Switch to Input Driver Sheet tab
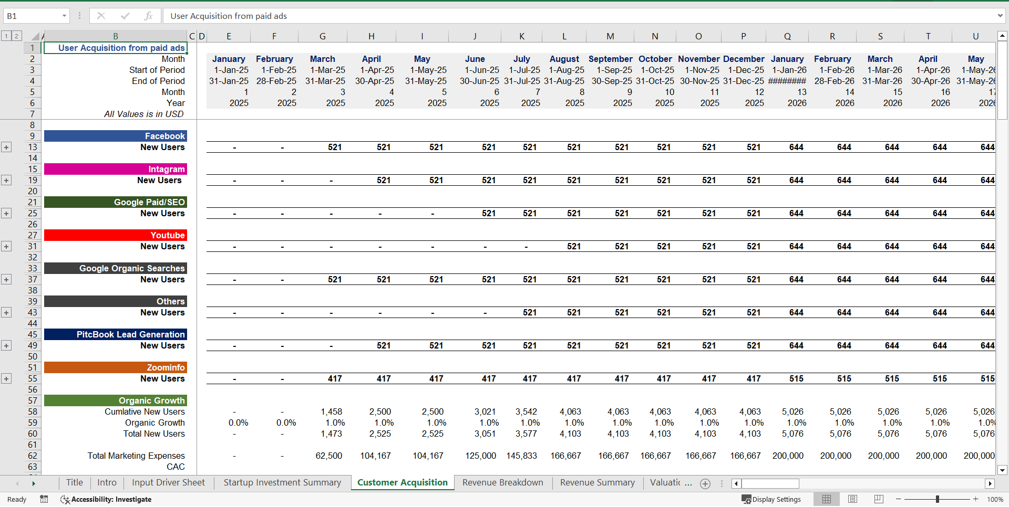The width and height of the screenshot is (1009, 507). click(168, 482)
